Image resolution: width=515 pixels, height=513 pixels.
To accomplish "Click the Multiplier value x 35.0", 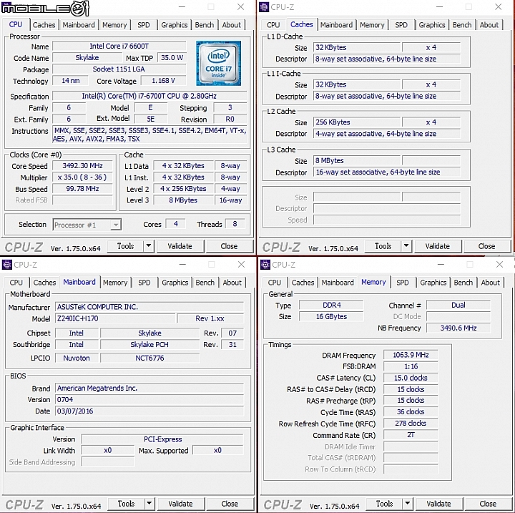I will click(82, 177).
